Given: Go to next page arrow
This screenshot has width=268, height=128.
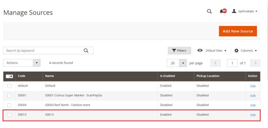Looking at the screenshot, I should pos(255,63).
